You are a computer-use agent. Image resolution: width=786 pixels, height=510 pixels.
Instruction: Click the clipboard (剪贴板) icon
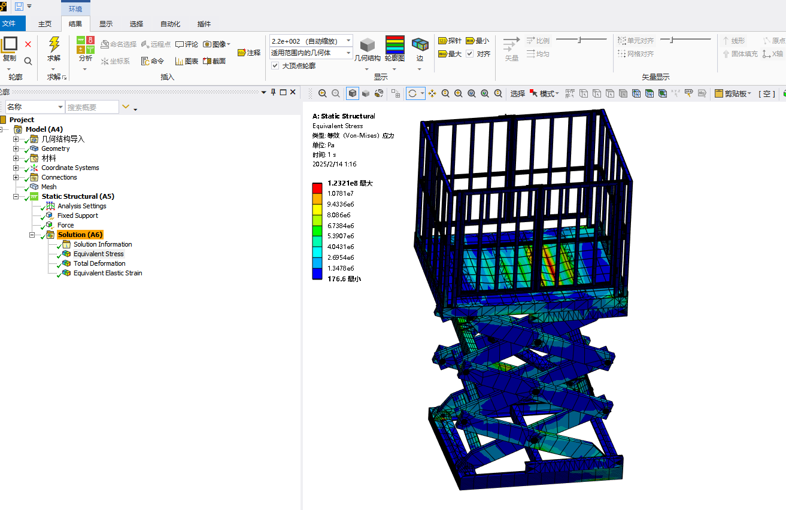click(x=719, y=93)
